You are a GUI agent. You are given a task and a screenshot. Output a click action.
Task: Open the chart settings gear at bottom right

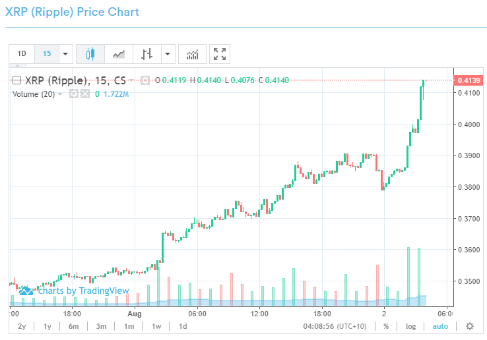point(470,326)
